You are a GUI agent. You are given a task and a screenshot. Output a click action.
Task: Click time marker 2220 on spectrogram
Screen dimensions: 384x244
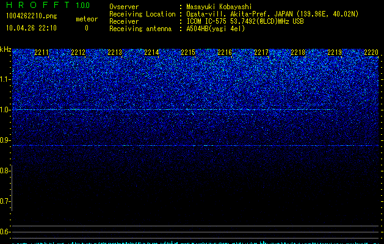click(x=371, y=52)
